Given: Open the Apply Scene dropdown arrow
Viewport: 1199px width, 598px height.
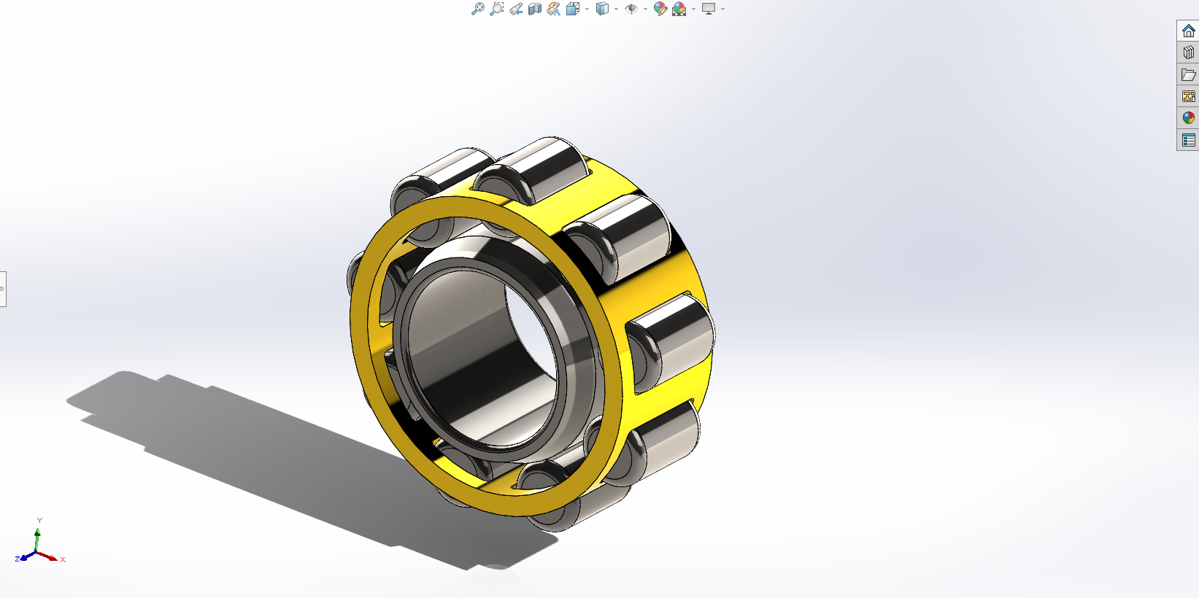Looking at the screenshot, I should coord(693,9).
